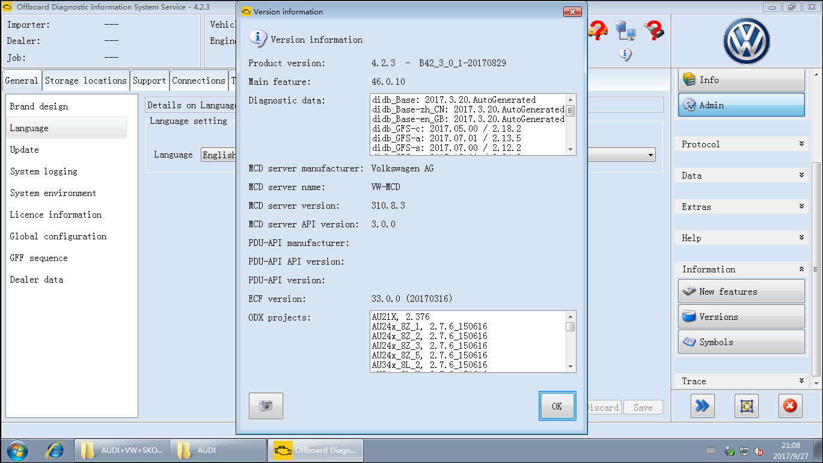Click the database-with-monitor icon on the toolbar
Image resolution: width=823 pixels, height=463 pixels.
click(x=626, y=31)
